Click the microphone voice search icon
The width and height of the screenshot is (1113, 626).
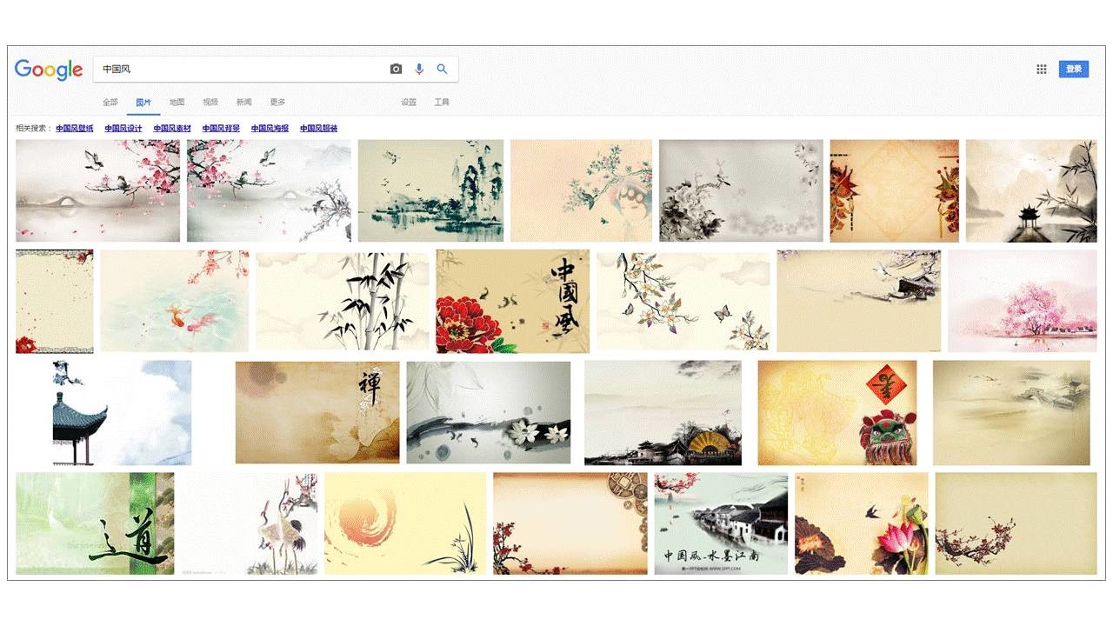click(x=419, y=70)
